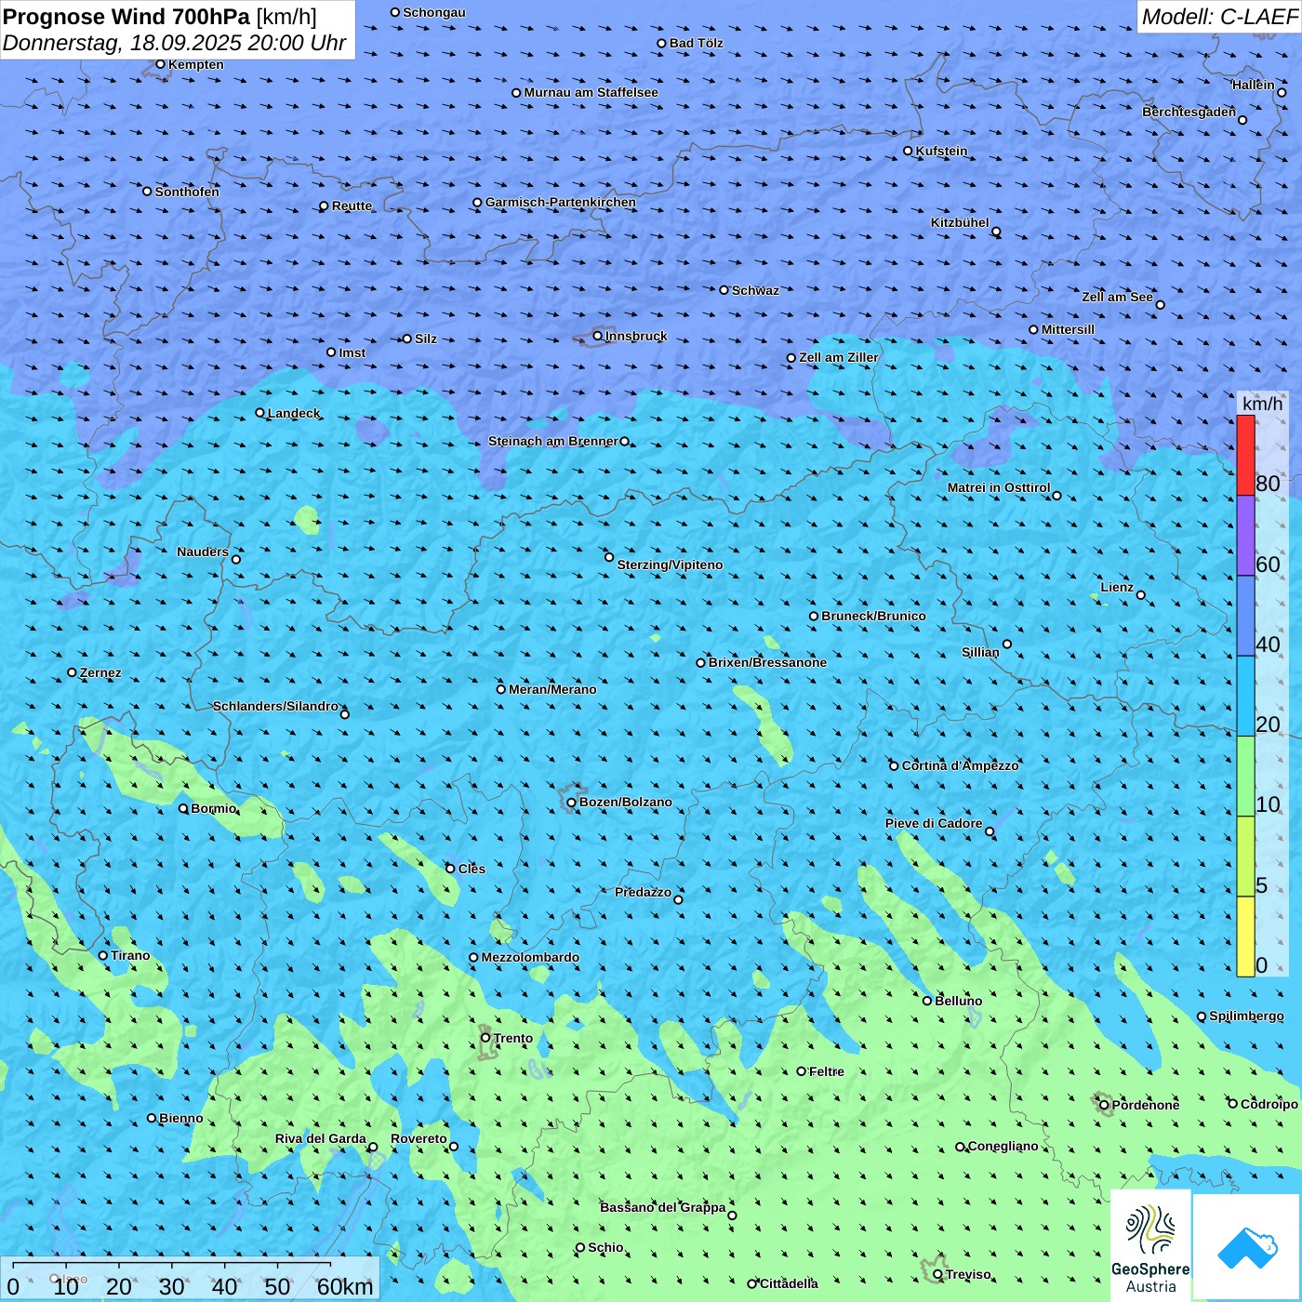This screenshot has width=1302, height=1302.
Task: Click the green 10 km/h legend color
Action: [1245, 777]
